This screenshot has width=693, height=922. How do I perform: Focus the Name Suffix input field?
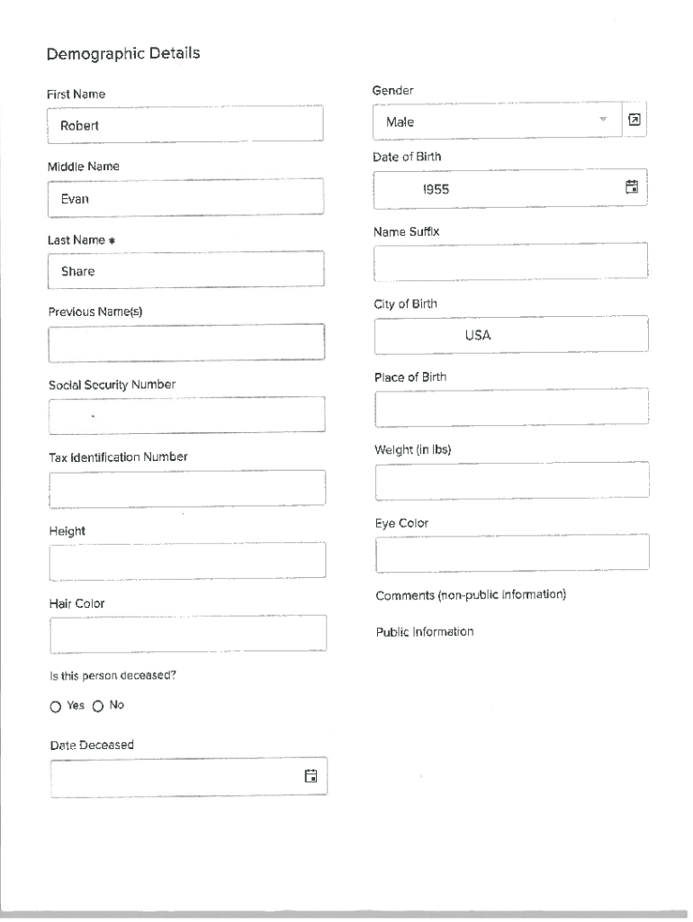coord(510,262)
